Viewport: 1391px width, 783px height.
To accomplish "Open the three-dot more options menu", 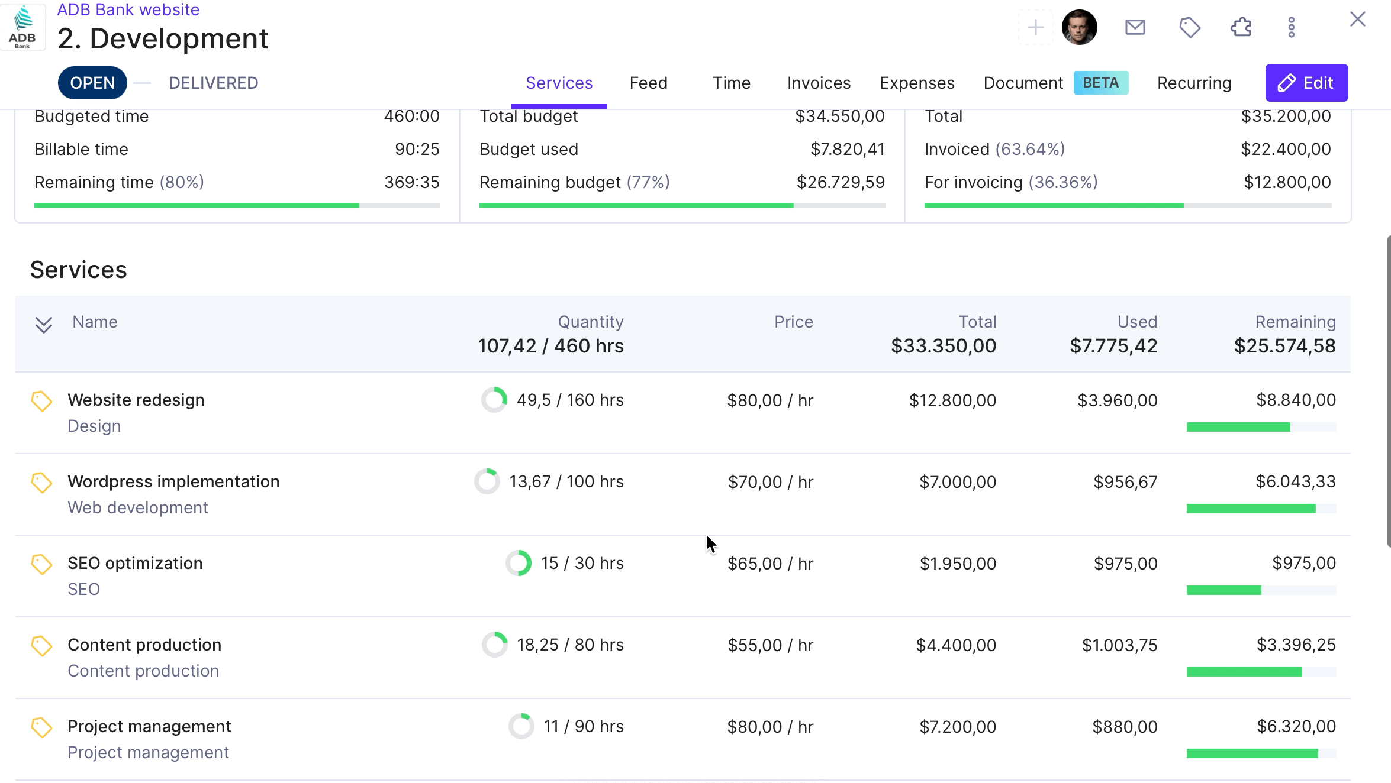I will click(x=1292, y=27).
